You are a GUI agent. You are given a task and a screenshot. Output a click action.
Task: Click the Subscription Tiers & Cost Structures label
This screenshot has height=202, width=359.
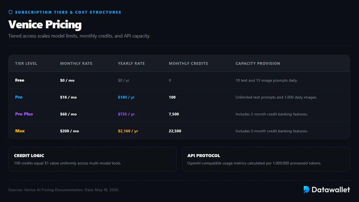(x=68, y=12)
